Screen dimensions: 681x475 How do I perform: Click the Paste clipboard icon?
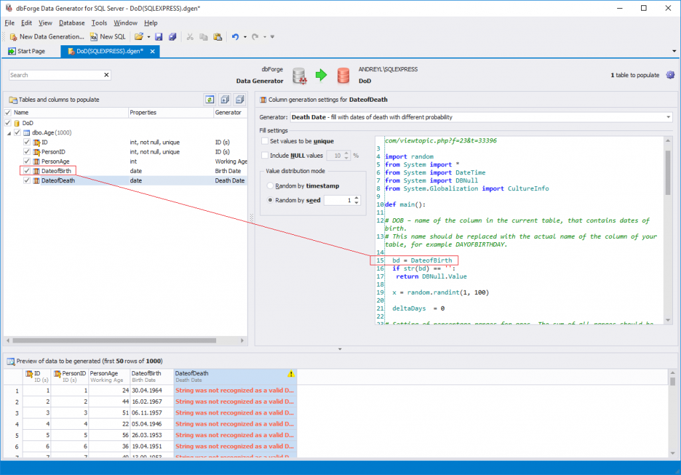(x=217, y=37)
